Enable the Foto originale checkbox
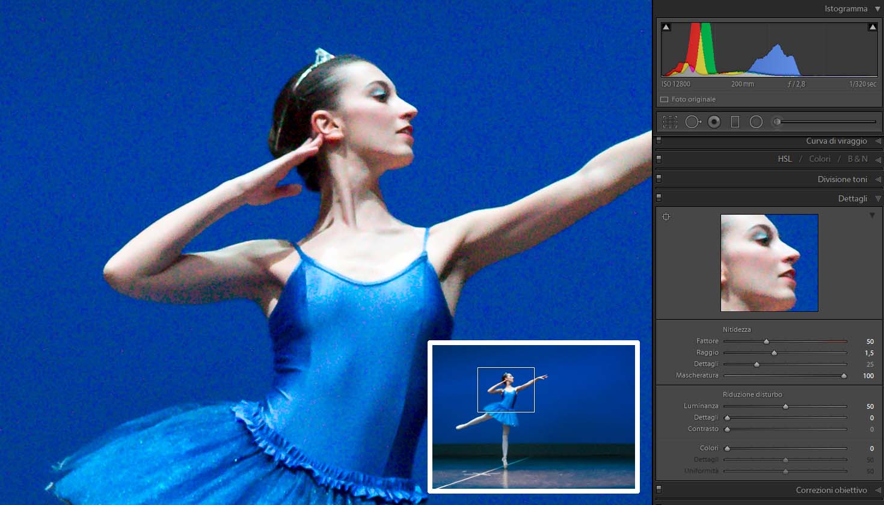Screen dimensions: 884x505 665,100
